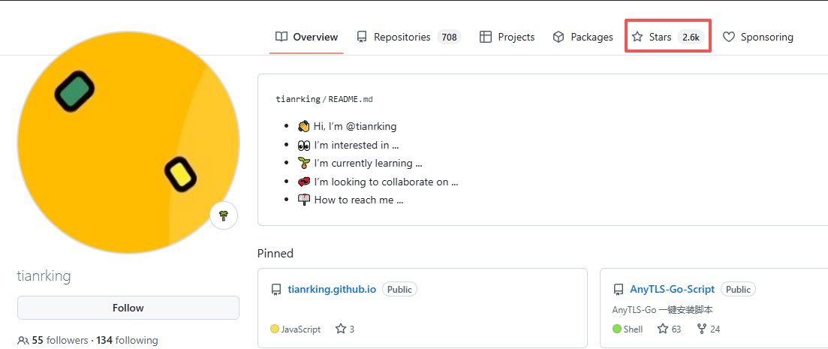Open the 24 forks of AnyTLS-Go-Script
Screen dimensions: 828x349
tap(709, 329)
